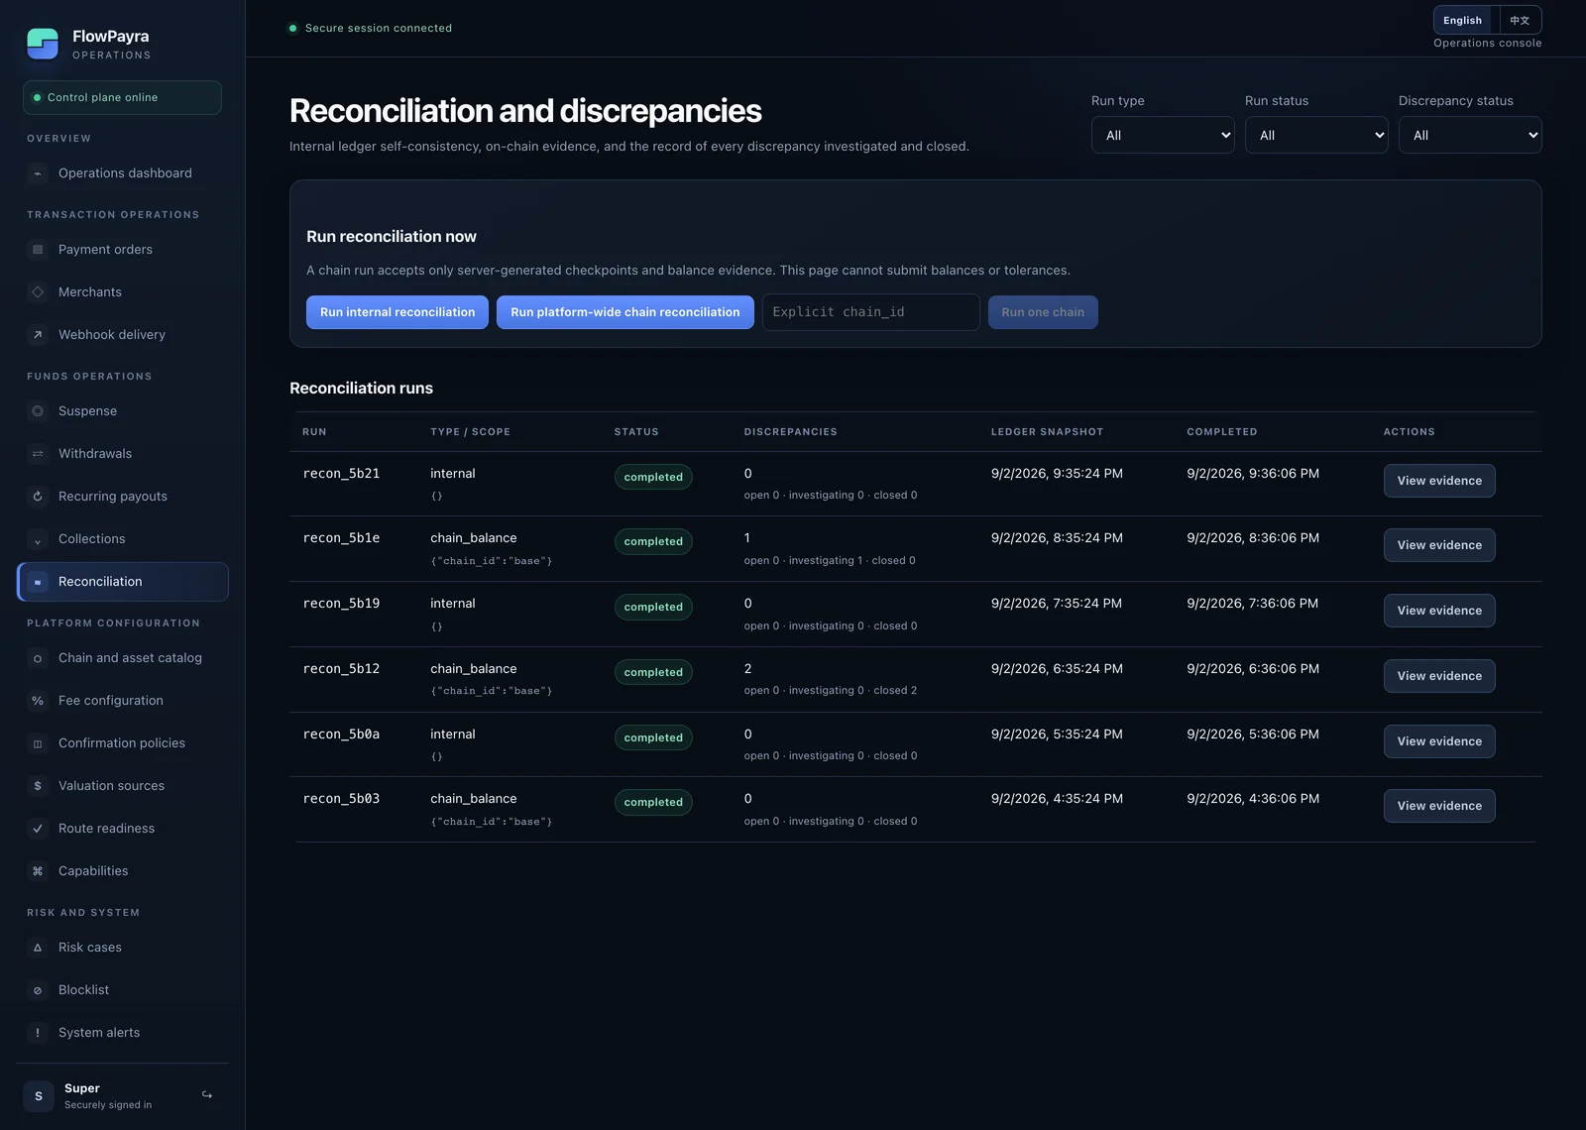This screenshot has height=1130, width=1586.
Task: Run internal reconciliation
Action: tap(397, 312)
